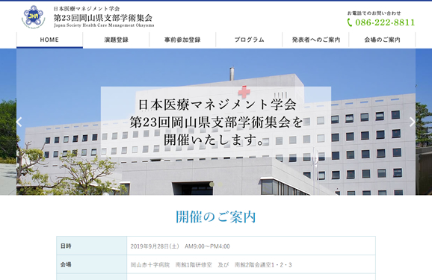This screenshot has height=280, width=432.
Task: Open the プログラム menu item
Action: click(249, 40)
